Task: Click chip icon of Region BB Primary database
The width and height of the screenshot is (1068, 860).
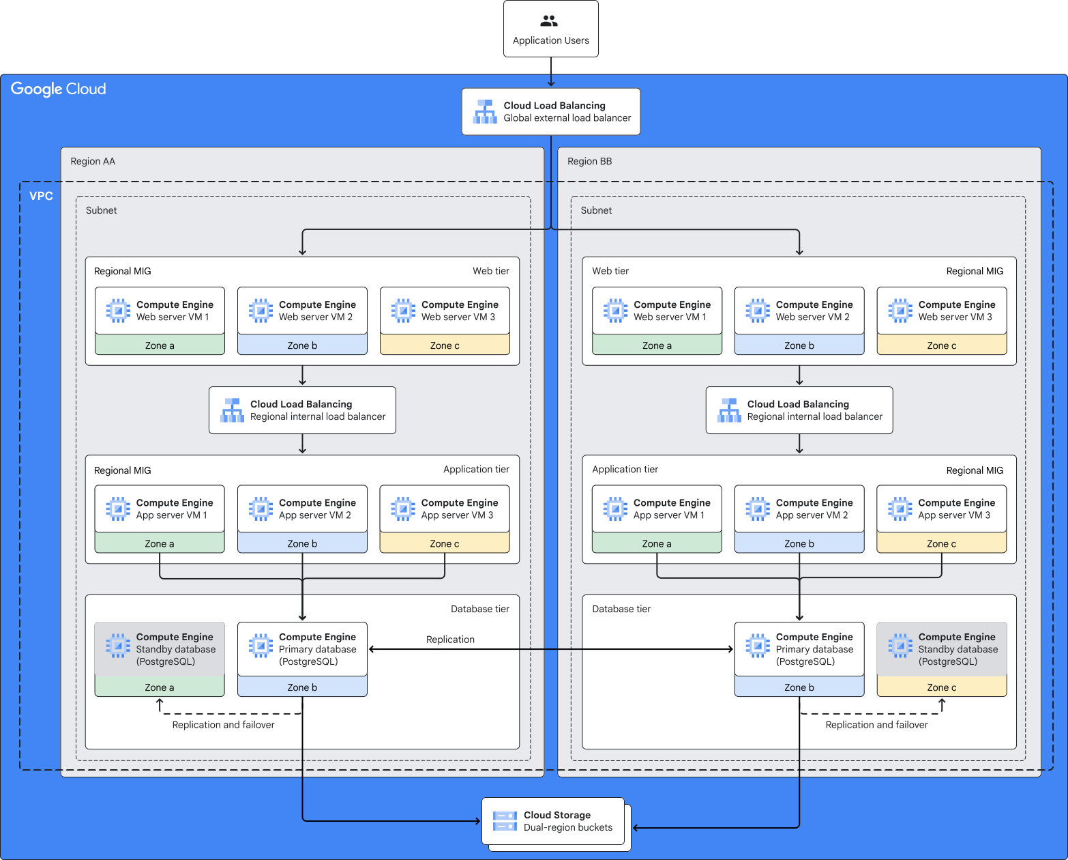Action: coord(758,646)
